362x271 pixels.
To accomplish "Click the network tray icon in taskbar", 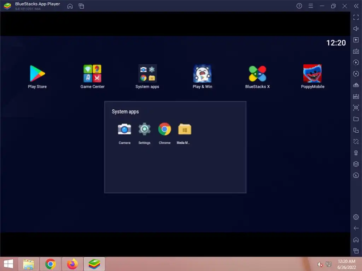I will click(x=329, y=264).
